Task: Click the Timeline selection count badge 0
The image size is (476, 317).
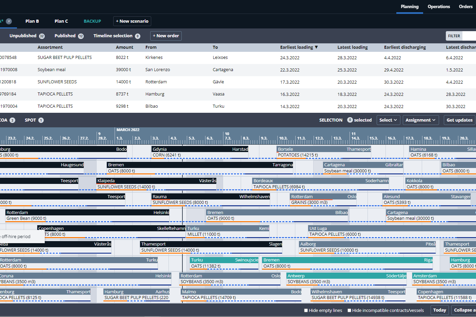Action: pyautogui.click(x=138, y=36)
